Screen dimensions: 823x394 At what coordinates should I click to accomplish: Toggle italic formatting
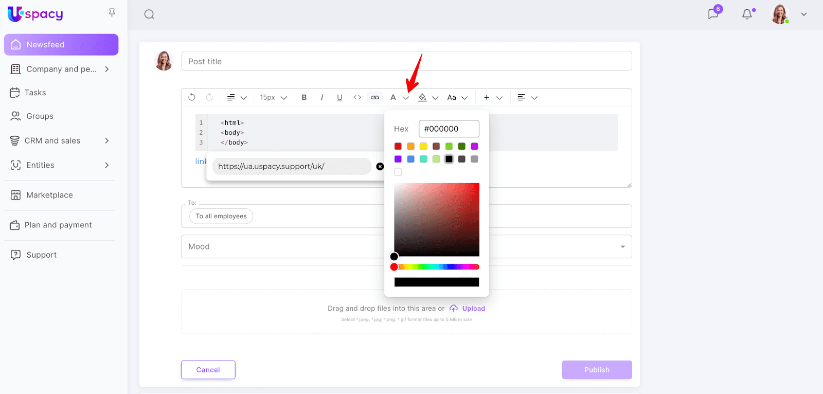322,97
